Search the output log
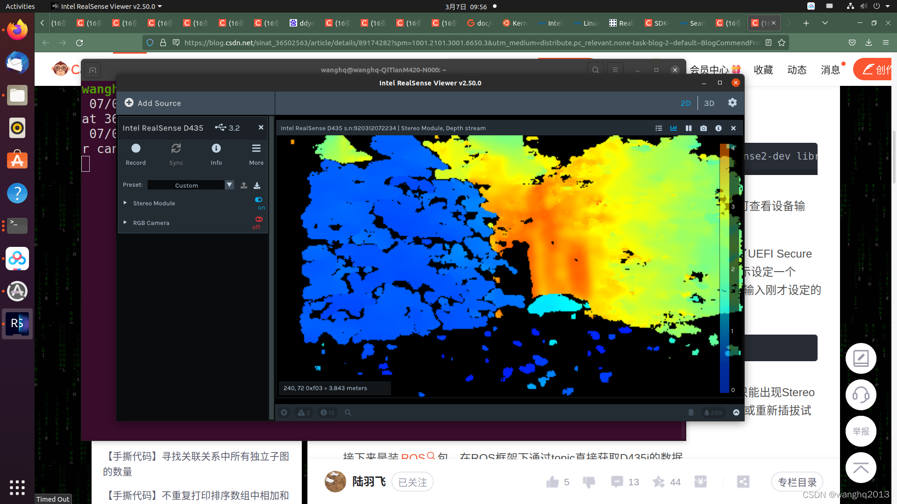Screen dimensions: 897x504 click(x=348, y=413)
